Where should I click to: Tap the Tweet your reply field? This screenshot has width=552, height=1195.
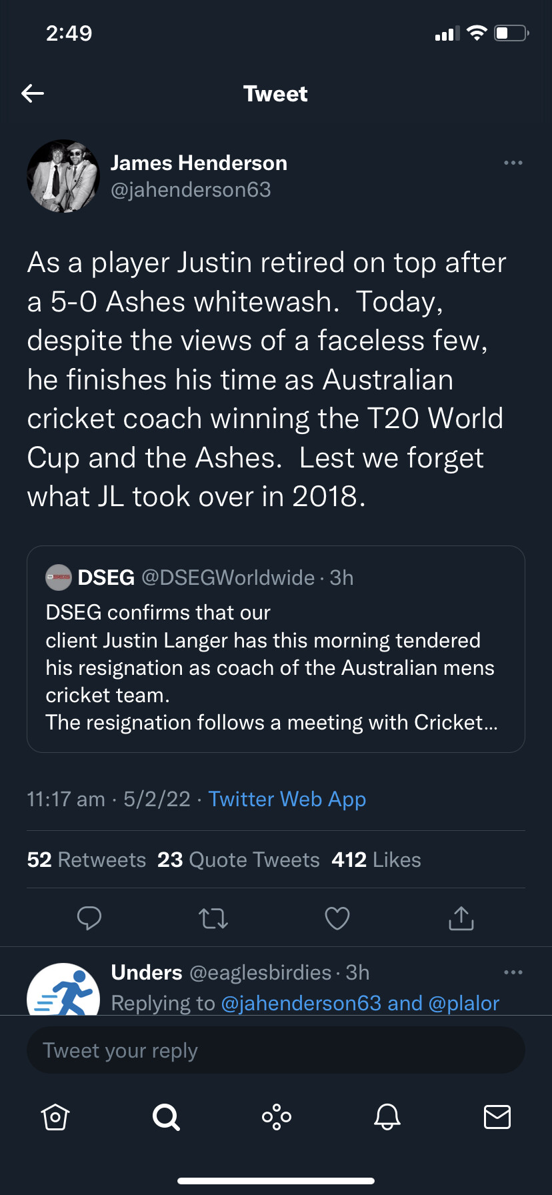tap(276, 1051)
